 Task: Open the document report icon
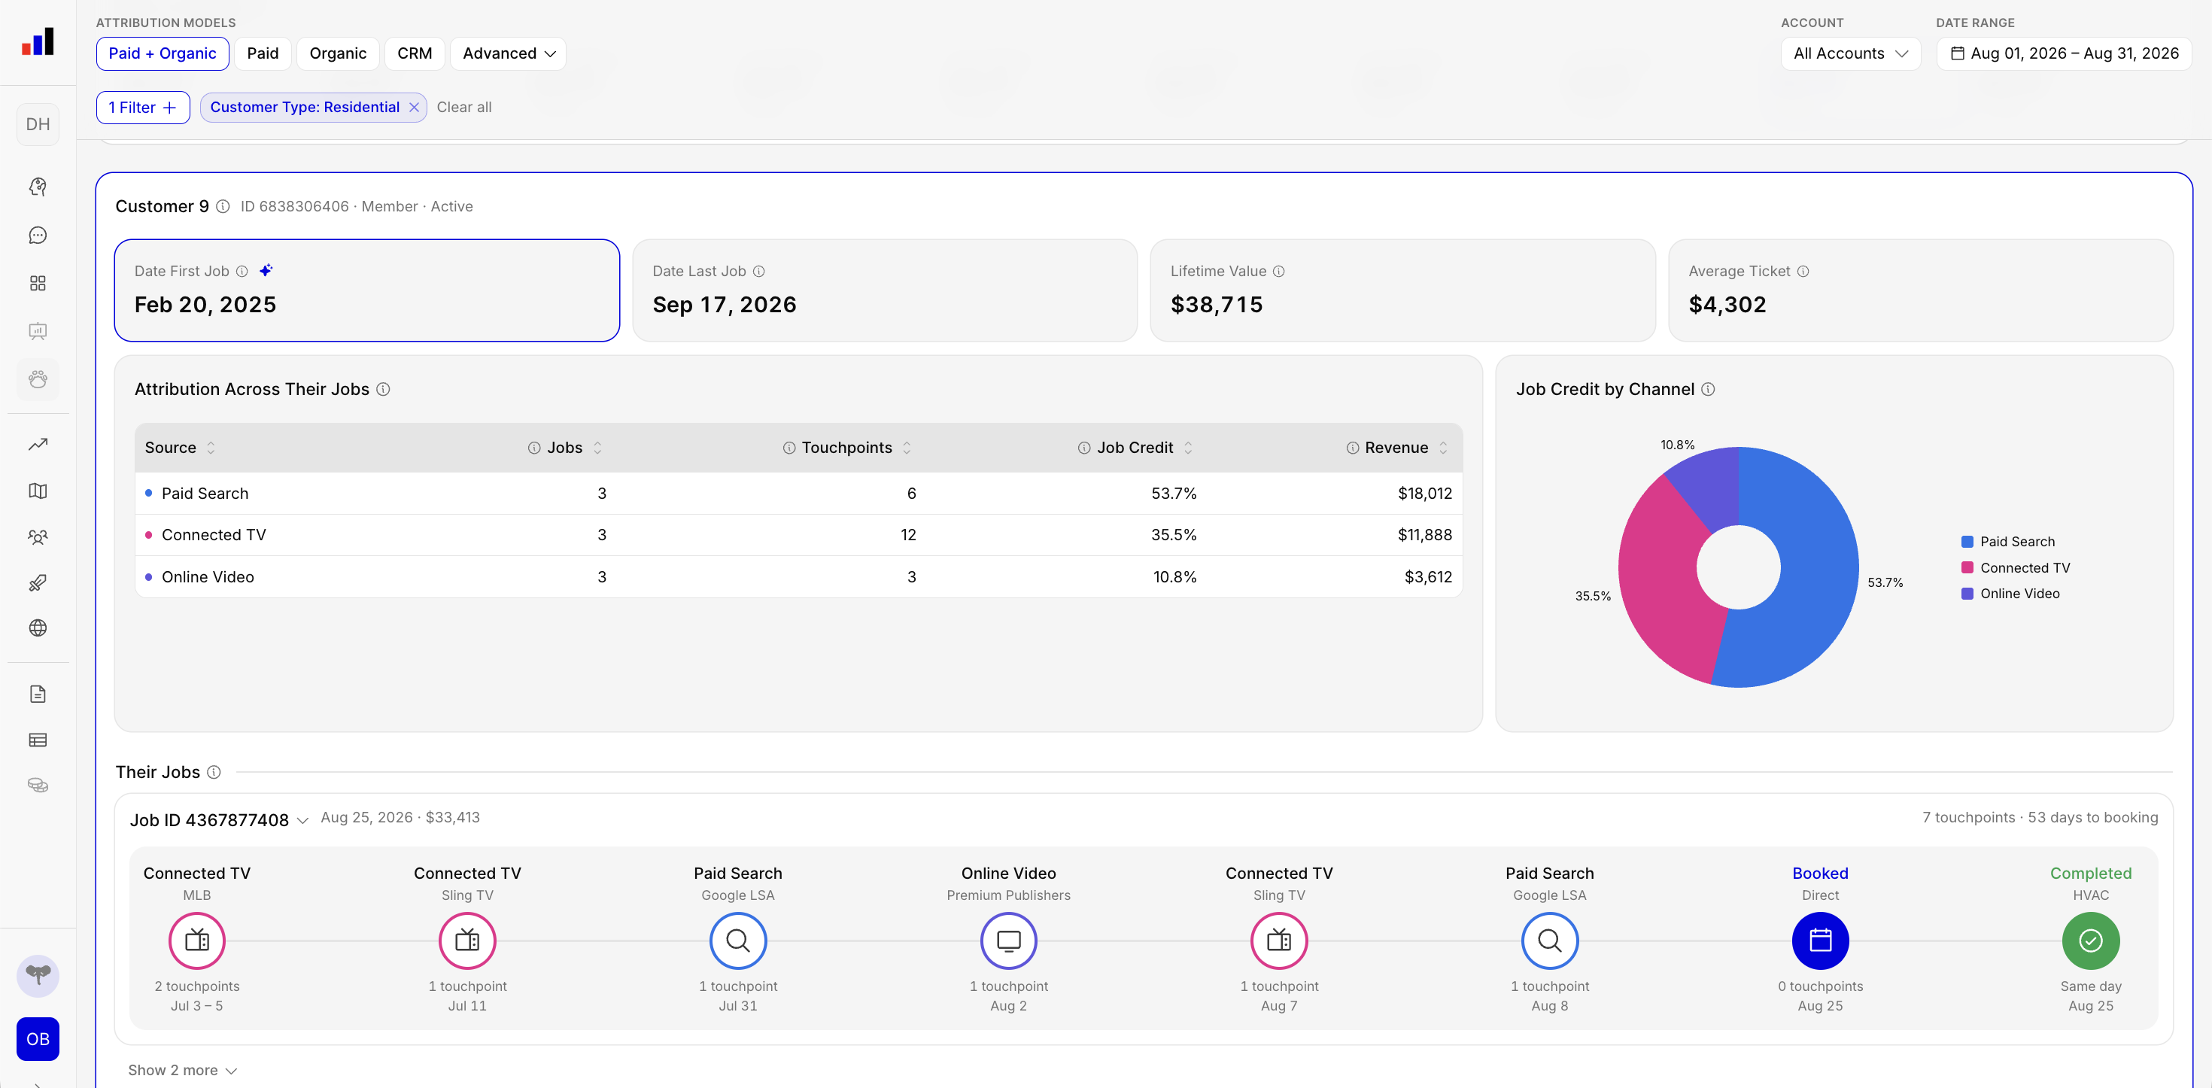click(x=38, y=694)
